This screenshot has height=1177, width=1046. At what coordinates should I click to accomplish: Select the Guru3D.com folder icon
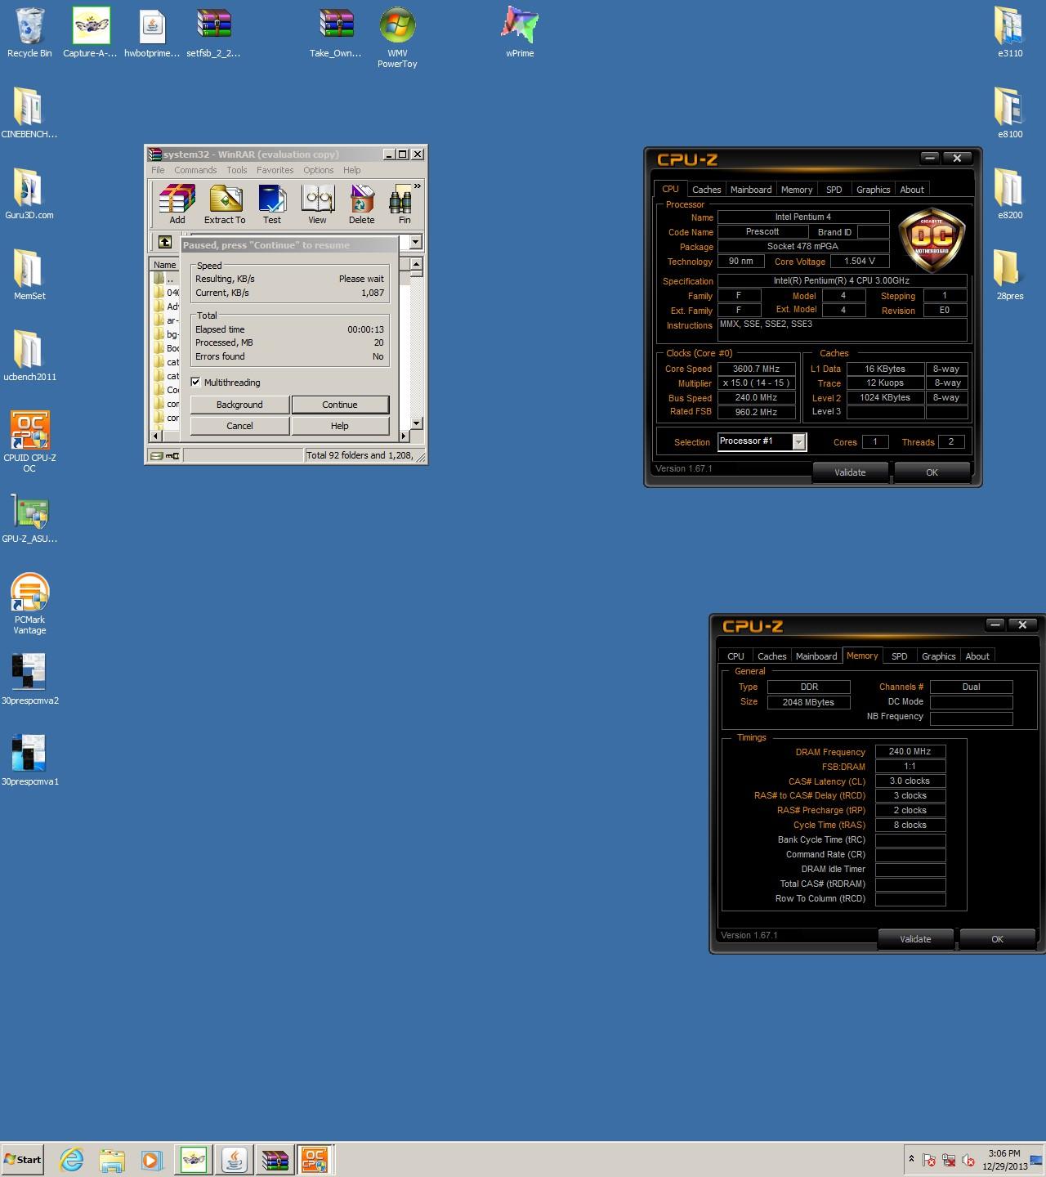tap(29, 194)
